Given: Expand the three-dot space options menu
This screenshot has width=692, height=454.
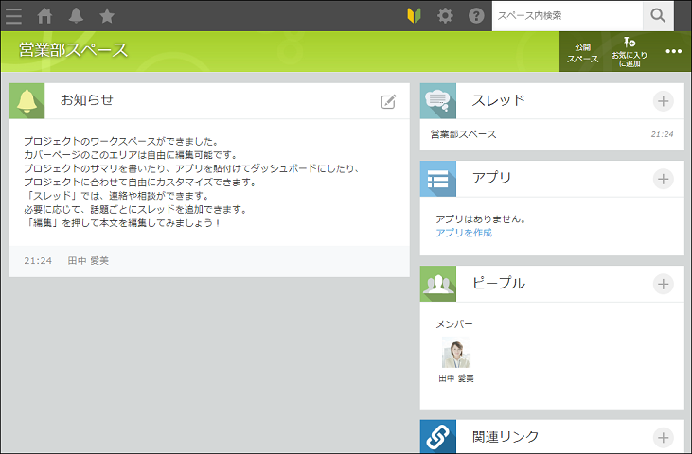Looking at the screenshot, I should [674, 52].
